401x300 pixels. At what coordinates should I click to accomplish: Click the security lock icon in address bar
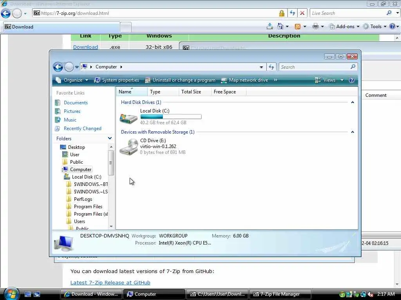(x=282, y=13)
